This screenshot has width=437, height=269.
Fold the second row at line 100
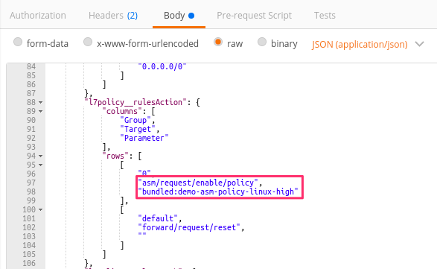click(41, 210)
